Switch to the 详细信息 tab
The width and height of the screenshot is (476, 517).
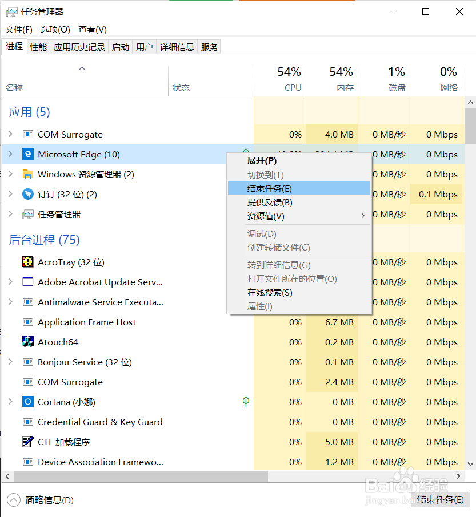177,47
